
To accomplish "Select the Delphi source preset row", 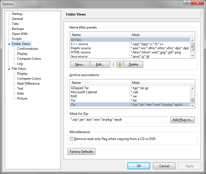I will (x=130, y=48).
